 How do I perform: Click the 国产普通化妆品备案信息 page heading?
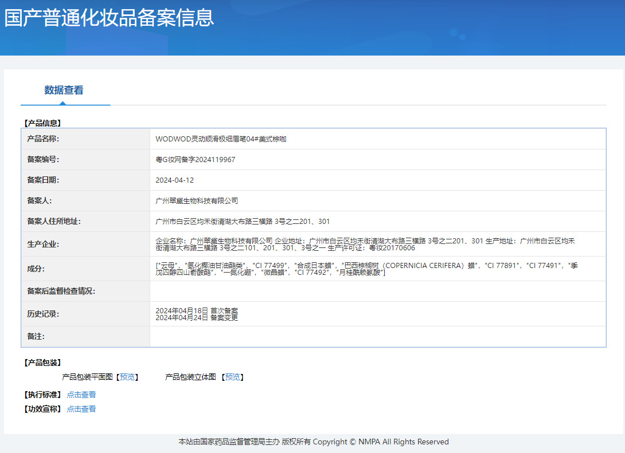pyautogui.click(x=109, y=18)
